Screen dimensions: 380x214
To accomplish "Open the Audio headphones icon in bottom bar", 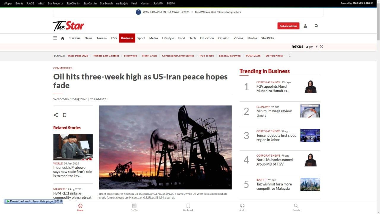I will click(242, 207).
